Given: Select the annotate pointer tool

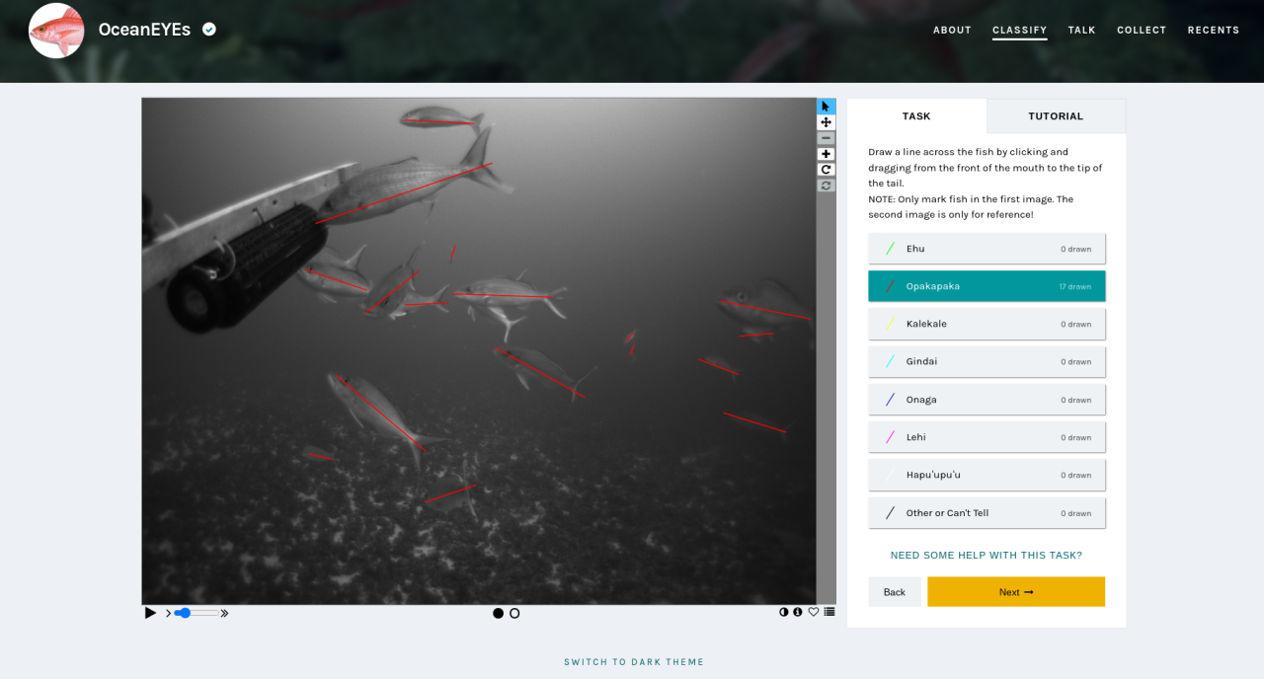Looking at the screenshot, I should [x=827, y=107].
